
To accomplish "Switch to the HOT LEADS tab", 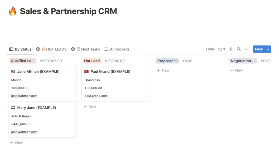I will coord(51,49).
